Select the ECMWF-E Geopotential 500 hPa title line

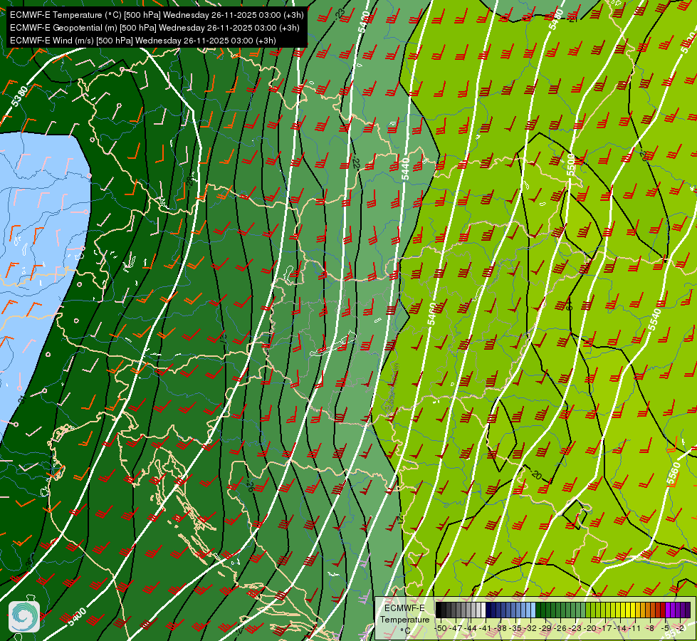[x=154, y=28]
